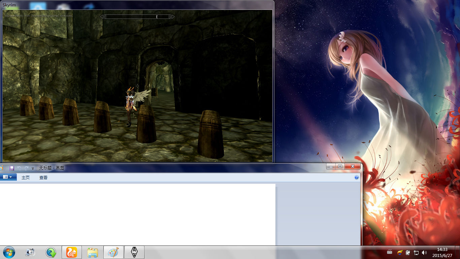Click the Paint application icon in the title bar
The width and height of the screenshot is (460, 259).
click(x=1, y=168)
